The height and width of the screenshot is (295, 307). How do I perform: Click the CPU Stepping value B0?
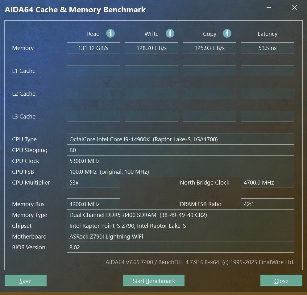pyautogui.click(x=180, y=150)
